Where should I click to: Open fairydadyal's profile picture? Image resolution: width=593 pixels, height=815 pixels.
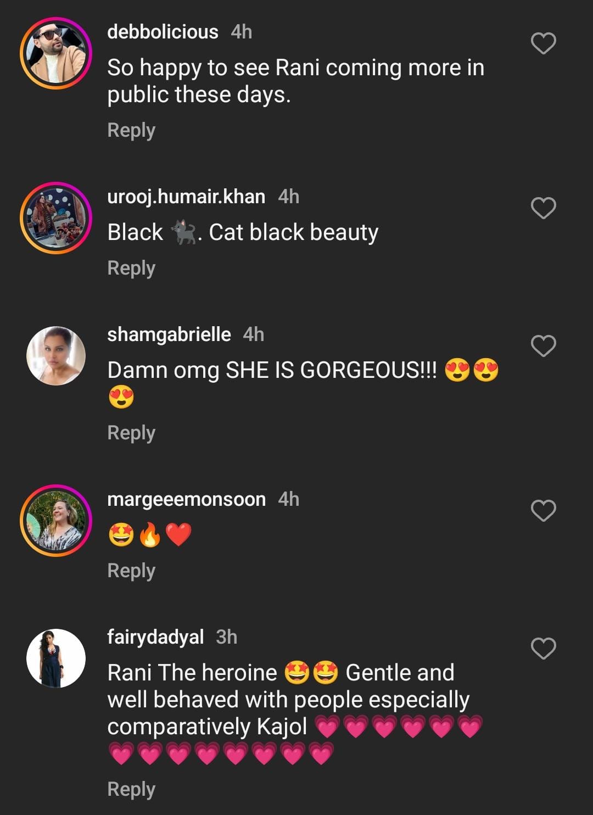pos(56,658)
